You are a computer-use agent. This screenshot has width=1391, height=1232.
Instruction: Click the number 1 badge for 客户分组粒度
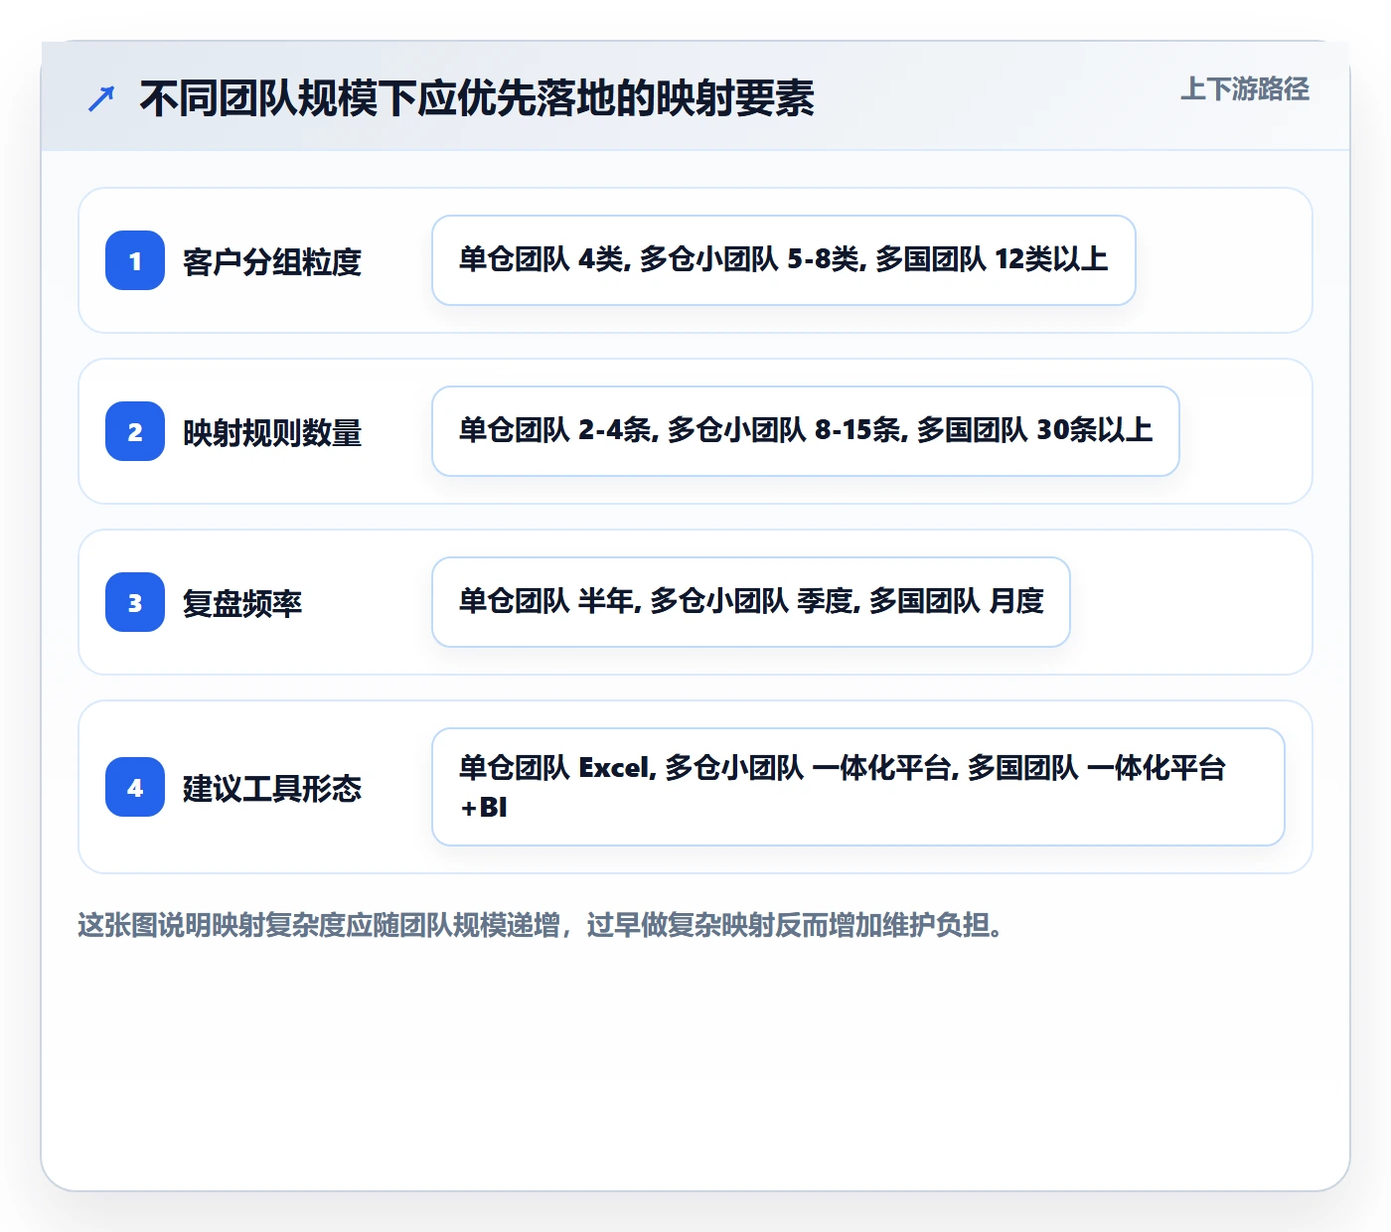coord(135,260)
